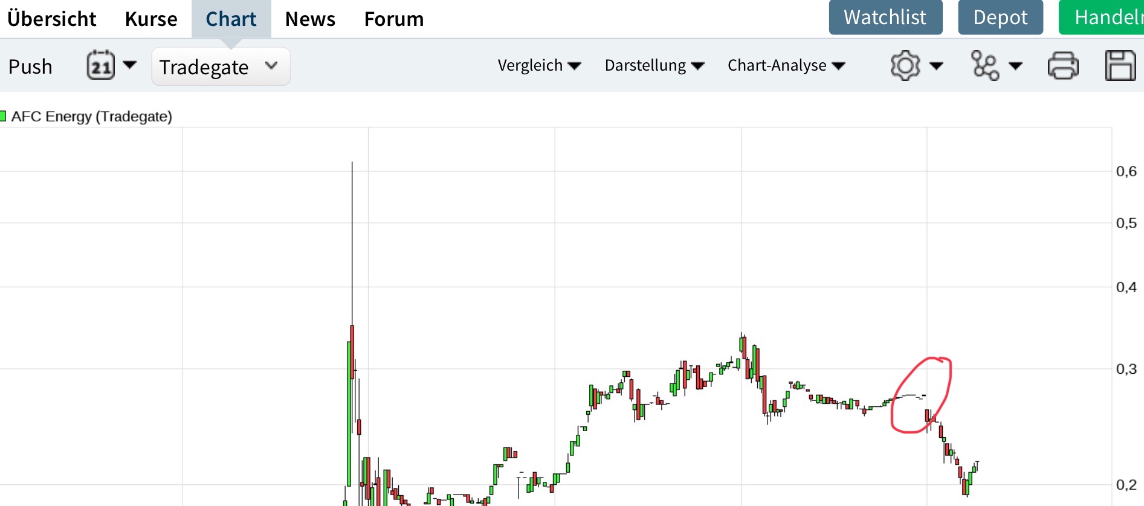Expand the Chart-Analyse dropdown
This screenshot has height=506, width=1144.
coord(786,65)
